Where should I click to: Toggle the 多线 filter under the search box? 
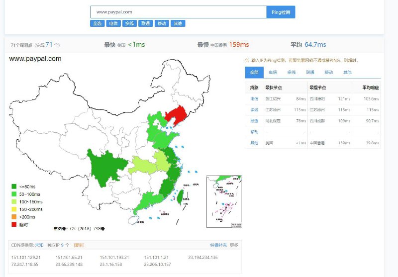tap(129, 23)
